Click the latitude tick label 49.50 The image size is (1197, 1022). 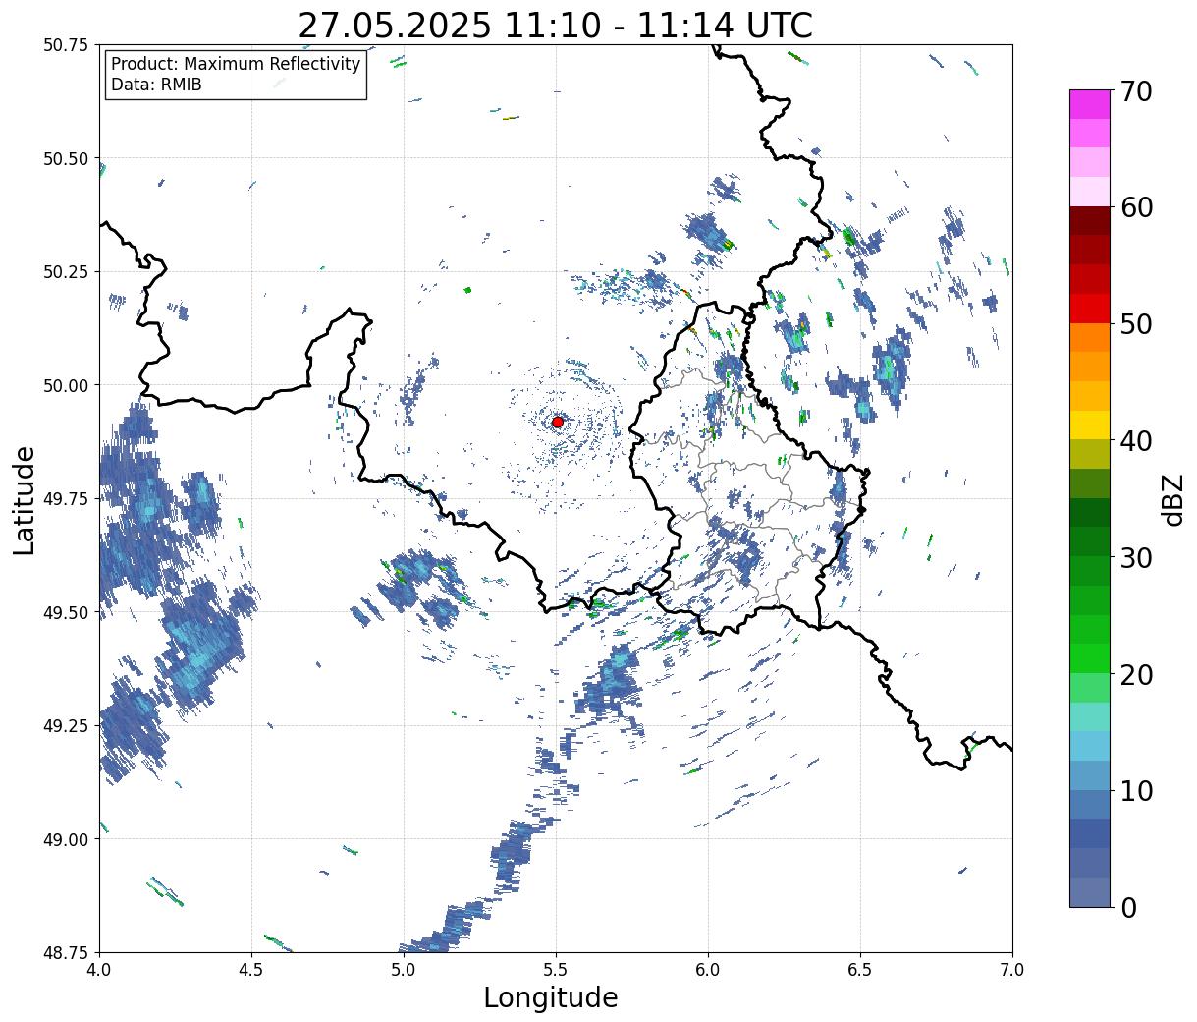(66, 612)
